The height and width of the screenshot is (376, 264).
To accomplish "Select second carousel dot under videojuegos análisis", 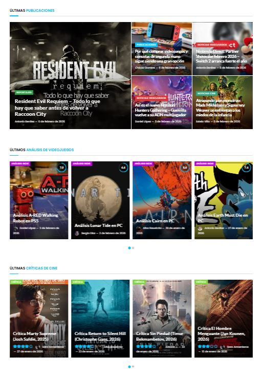I will pyautogui.click(x=133, y=248).
